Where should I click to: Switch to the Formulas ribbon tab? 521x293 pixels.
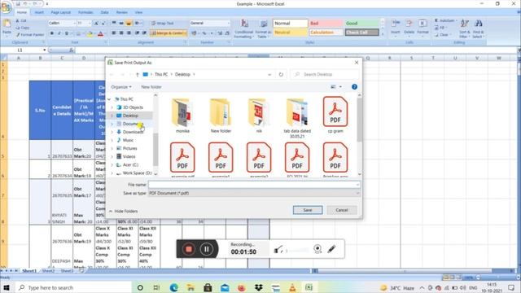click(85, 12)
